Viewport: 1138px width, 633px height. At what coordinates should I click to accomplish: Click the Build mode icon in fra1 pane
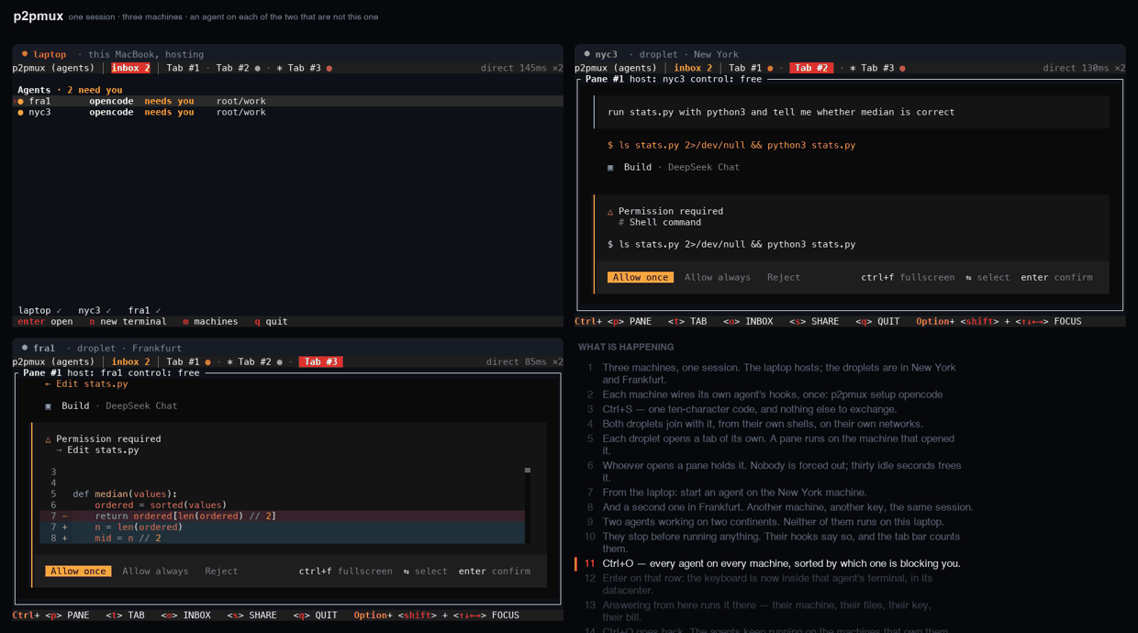pyautogui.click(x=49, y=405)
